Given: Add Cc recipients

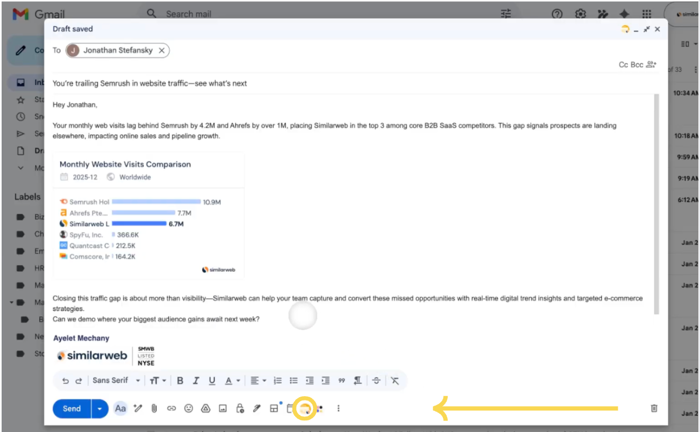Looking at the screenshot, I should click(623, 65).
